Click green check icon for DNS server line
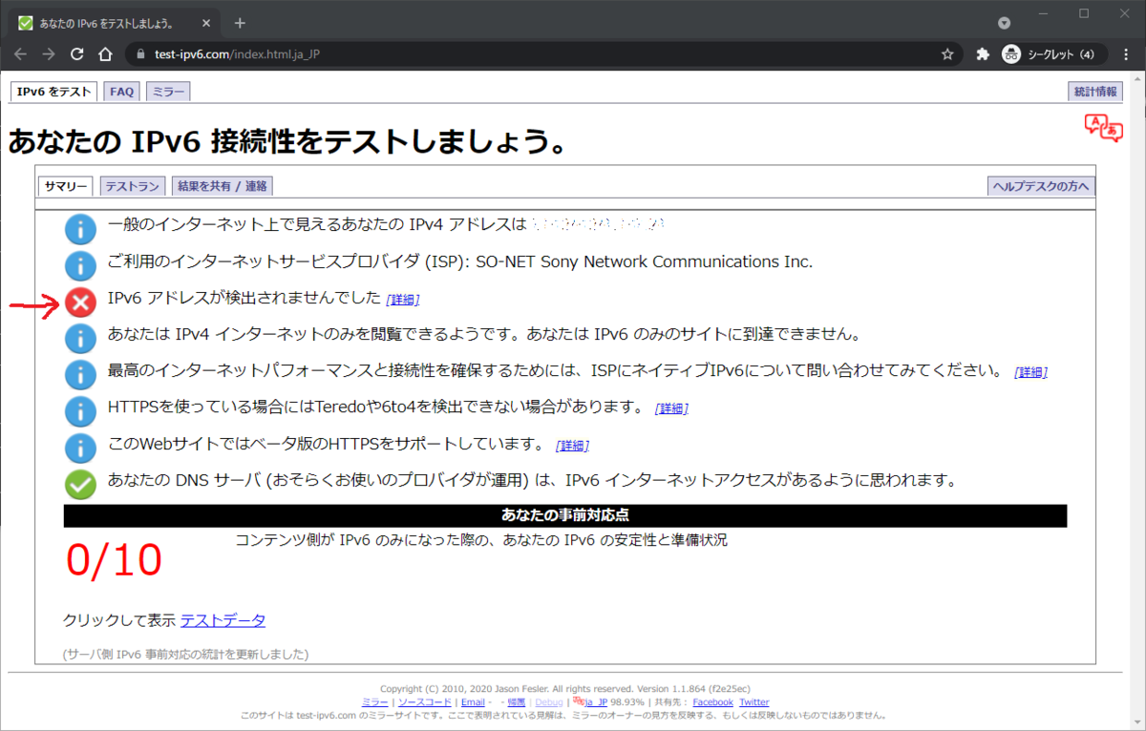 click(81, 484)
